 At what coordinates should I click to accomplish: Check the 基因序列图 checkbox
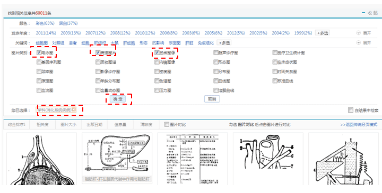point(39,62)
